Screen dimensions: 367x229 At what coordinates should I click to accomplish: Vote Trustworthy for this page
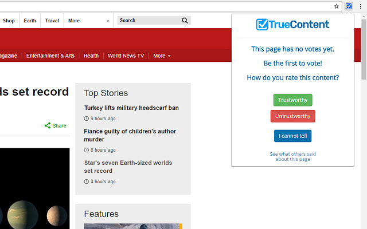tap(292, 100)
